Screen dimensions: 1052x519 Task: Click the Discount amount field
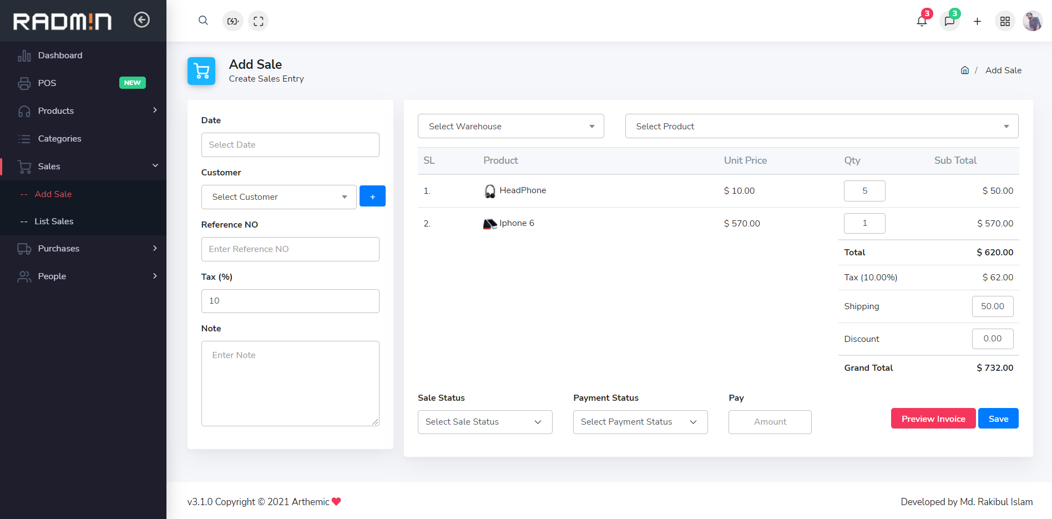pos(993,339)
